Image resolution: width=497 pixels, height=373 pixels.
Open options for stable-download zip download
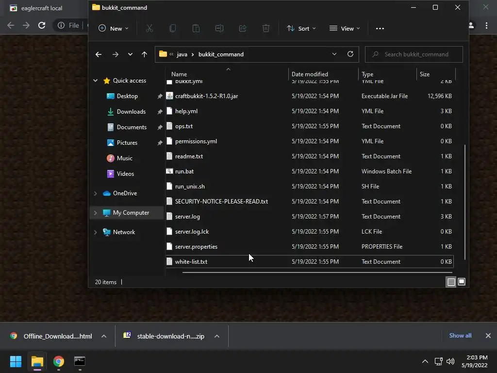tap(217, 336)
